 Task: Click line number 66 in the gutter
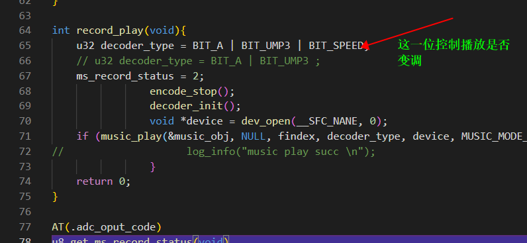point(25,61)
